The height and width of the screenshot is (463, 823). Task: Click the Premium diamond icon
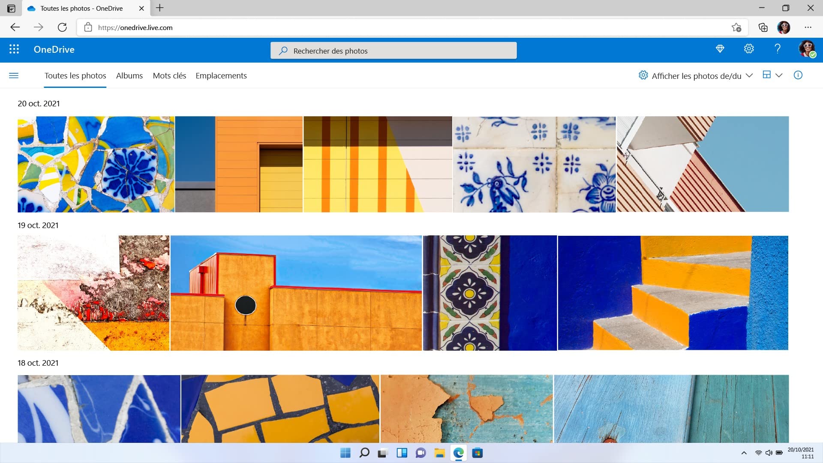[720, 49]
